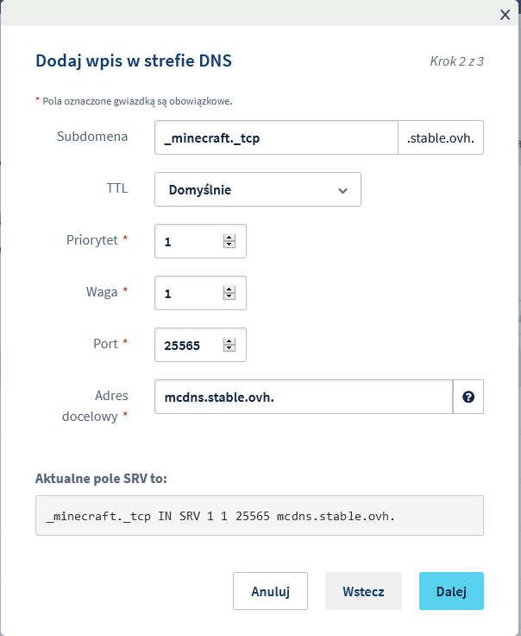This screenshot has width=521, height=636.
Task: Click the Port field showing 25565
Action: [x=190, y=346]
